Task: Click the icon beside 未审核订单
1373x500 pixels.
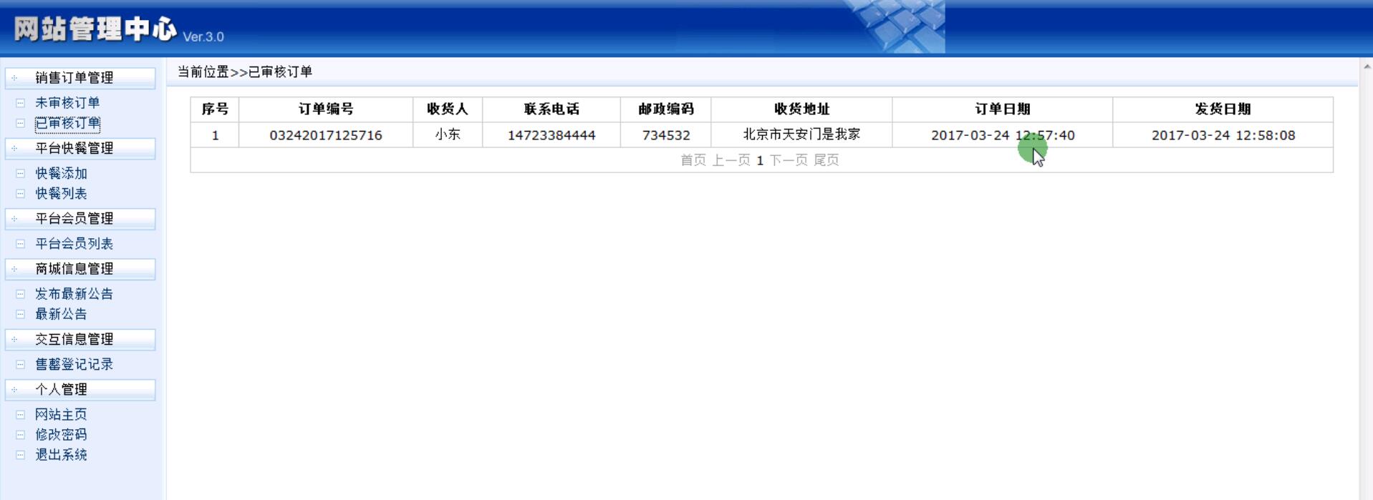Action: pos(20,103)
